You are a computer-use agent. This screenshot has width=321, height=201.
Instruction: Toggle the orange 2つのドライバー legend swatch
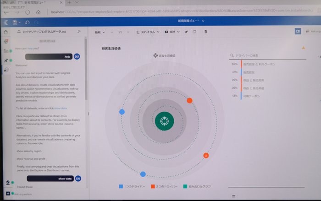[x=153, y=186]
